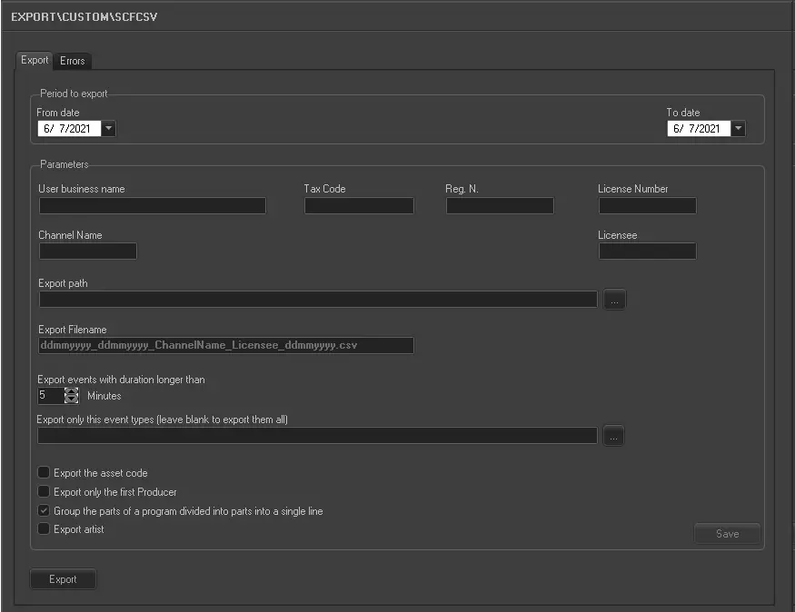Increase the minutes duration spinner

coord(72,391)
